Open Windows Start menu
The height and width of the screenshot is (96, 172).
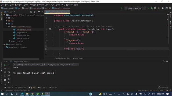[2, 94]
